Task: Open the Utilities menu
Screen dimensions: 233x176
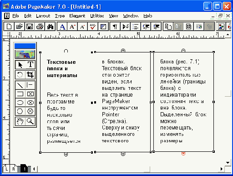Action: 97,16
